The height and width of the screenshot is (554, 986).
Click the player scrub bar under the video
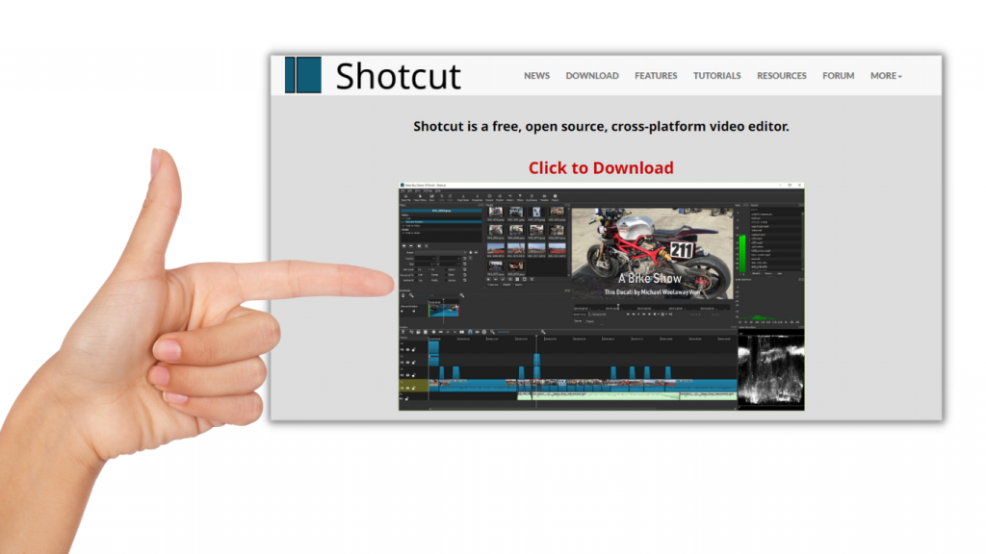pos(652,308)
